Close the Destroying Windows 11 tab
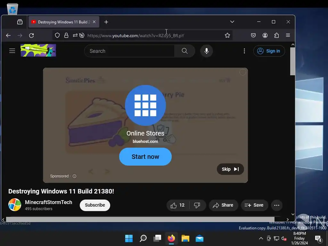 [x=94, y=22]
